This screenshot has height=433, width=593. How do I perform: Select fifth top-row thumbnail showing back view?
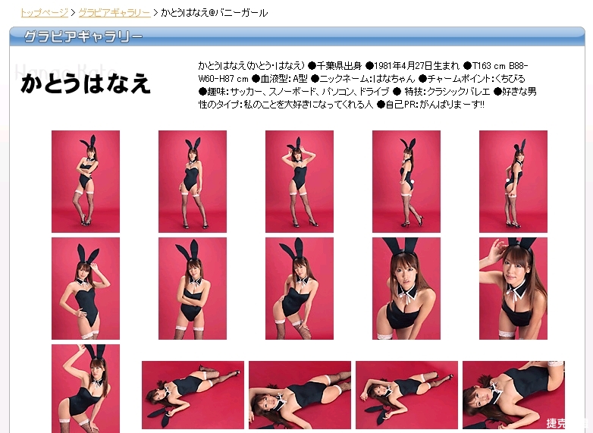pyautogui.click(x=513, y=181)
